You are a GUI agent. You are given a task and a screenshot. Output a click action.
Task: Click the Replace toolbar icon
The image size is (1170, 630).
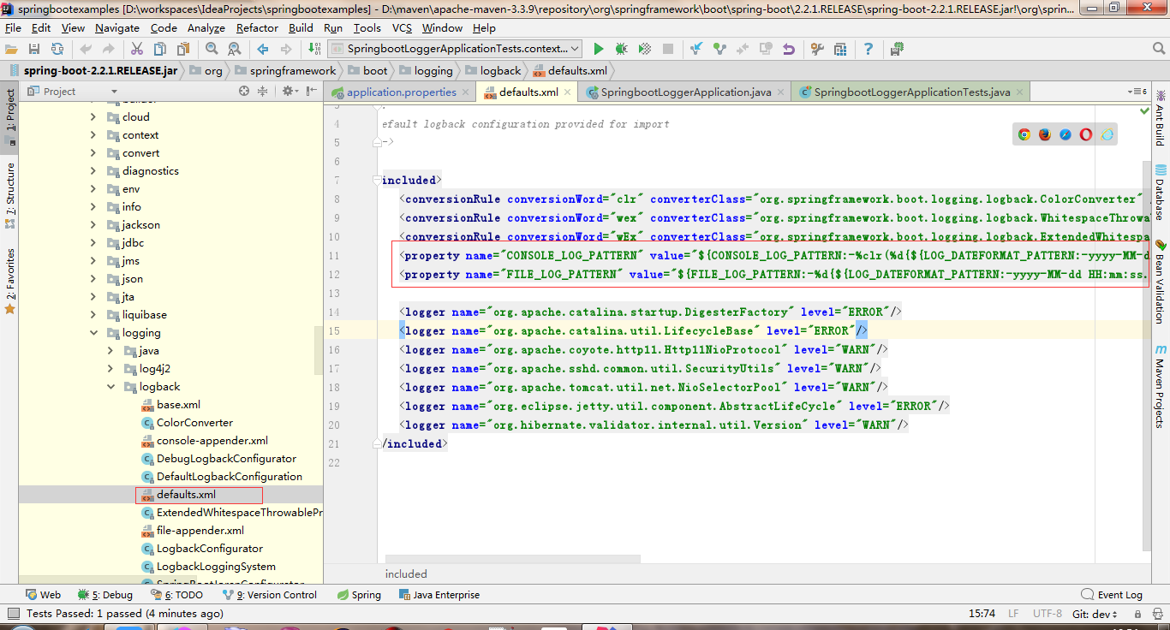(234, 49)
